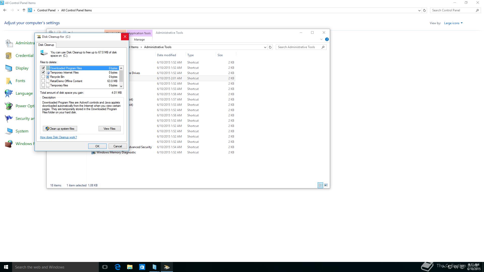Image resolution: width=484 pixels, height=272 pixels.
Task: Open the View by Large icons dropdown
Action: (453, 23)
